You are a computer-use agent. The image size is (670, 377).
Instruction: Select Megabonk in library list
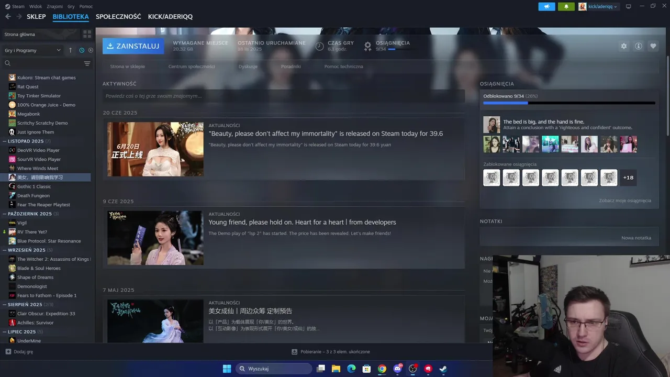coord(28,114)
